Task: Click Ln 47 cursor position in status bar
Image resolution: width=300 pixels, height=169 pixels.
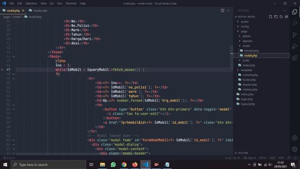Action: pos(232,158)
